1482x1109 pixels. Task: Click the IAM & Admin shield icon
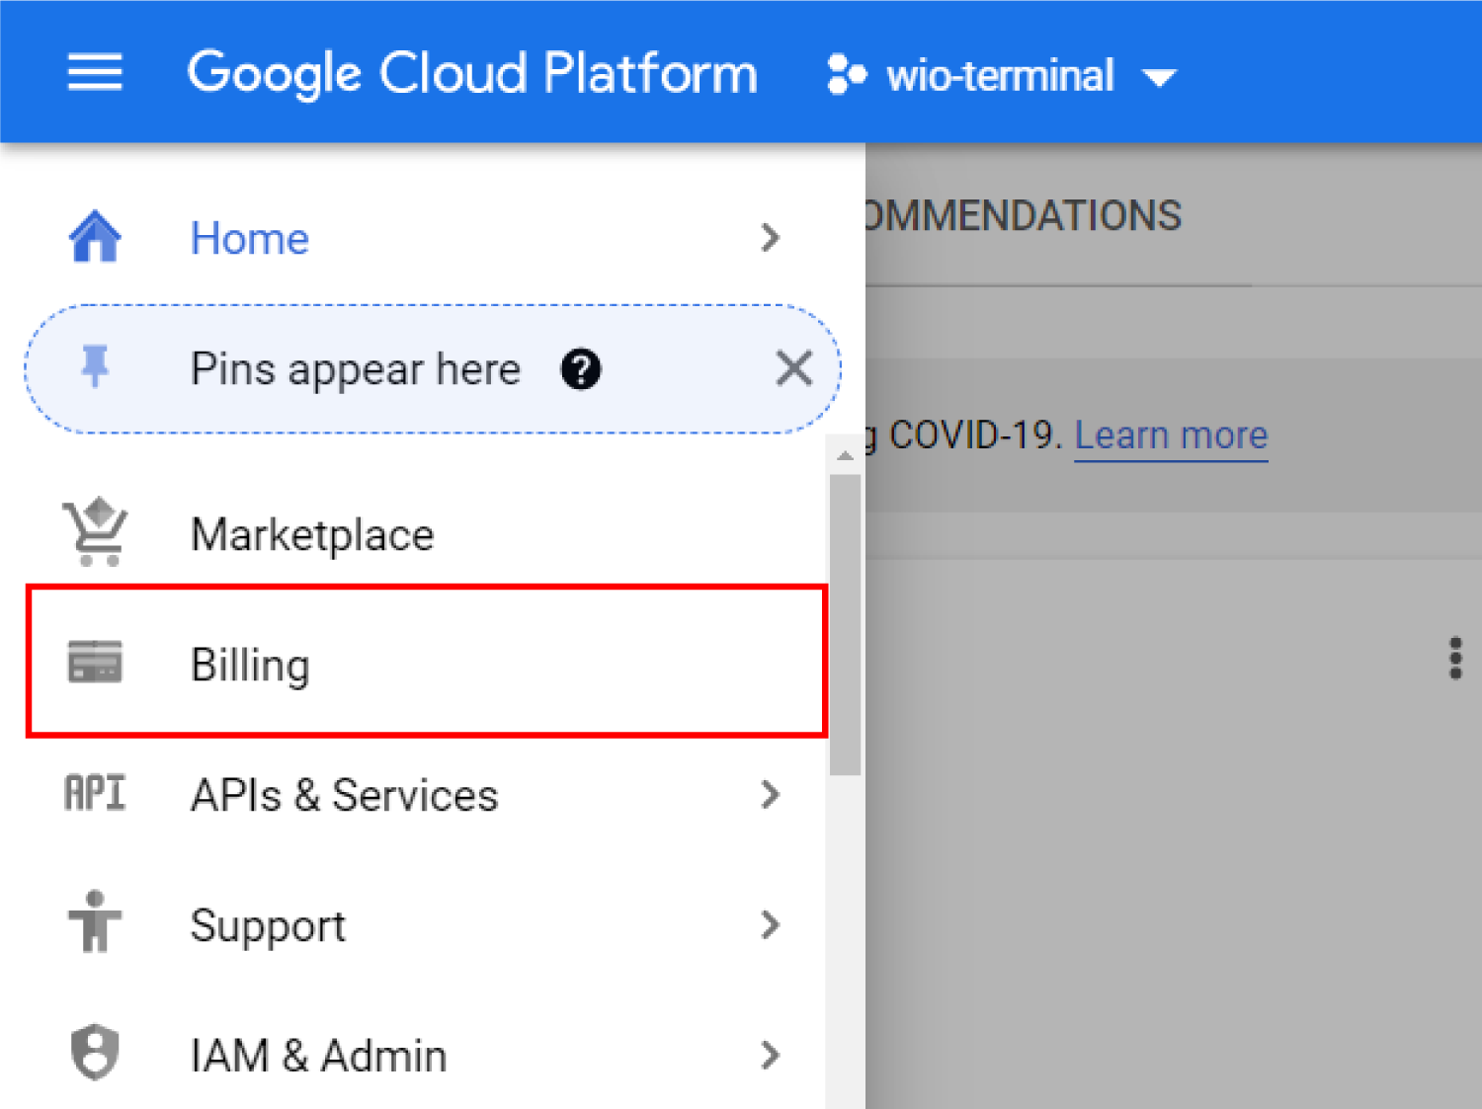point(95,1053)
